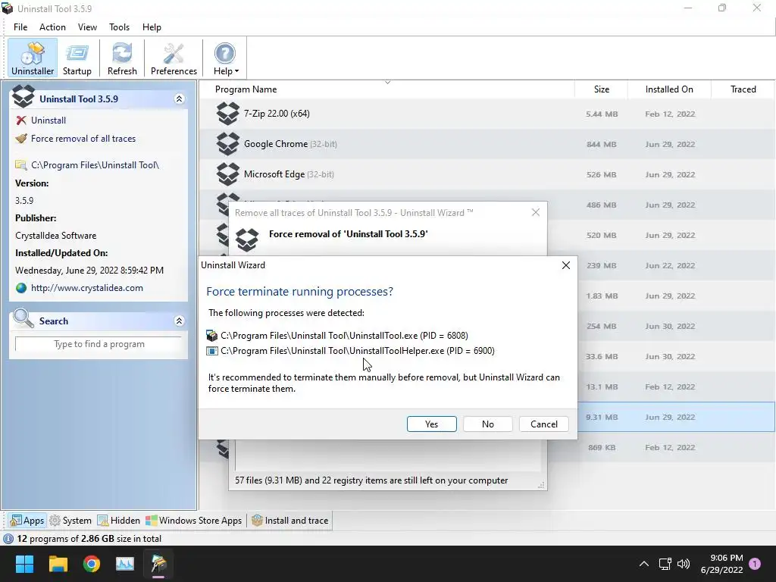
Task: Click the Search magnifier icon
Action: [x=23, y=319]
